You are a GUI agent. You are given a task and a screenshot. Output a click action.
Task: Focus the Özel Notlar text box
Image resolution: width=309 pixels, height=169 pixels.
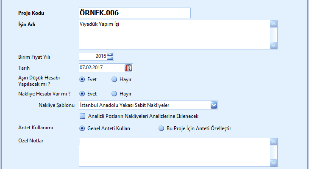174,152
